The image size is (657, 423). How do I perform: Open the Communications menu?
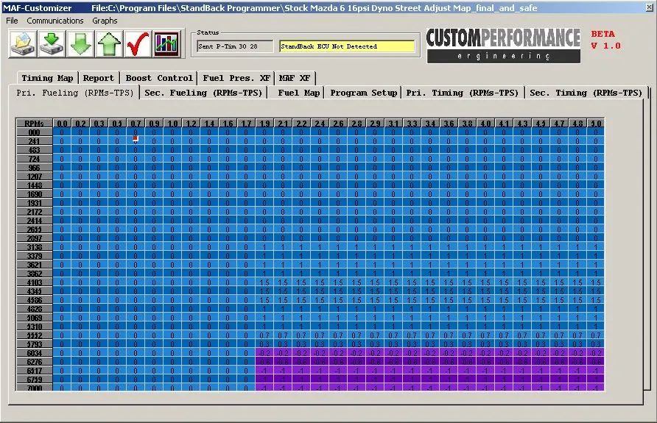(x=55, y=21)
